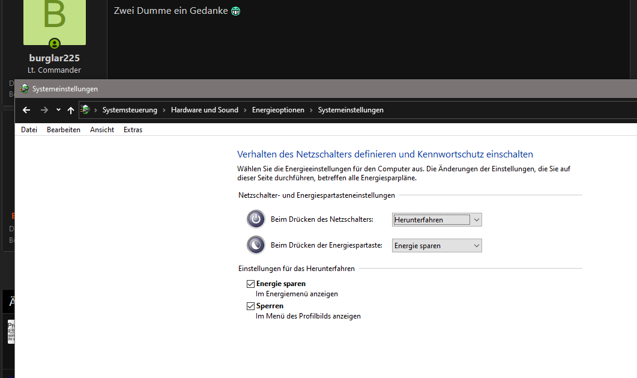Click 'Zwei Dumme ein Gedanke' post text

pyautogui.click(x=171, y=11)
